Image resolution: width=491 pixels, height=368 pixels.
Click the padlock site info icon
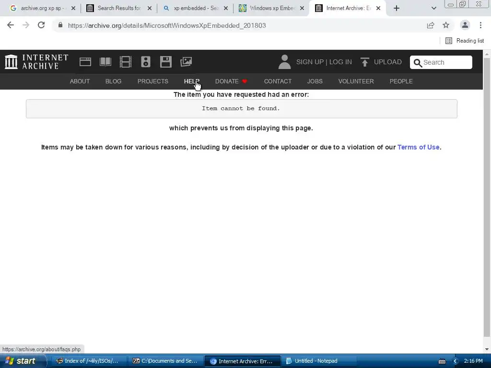coord(60,25)
